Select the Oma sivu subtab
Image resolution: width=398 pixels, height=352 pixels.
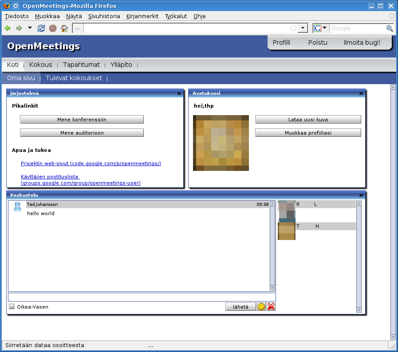(21, 78)
